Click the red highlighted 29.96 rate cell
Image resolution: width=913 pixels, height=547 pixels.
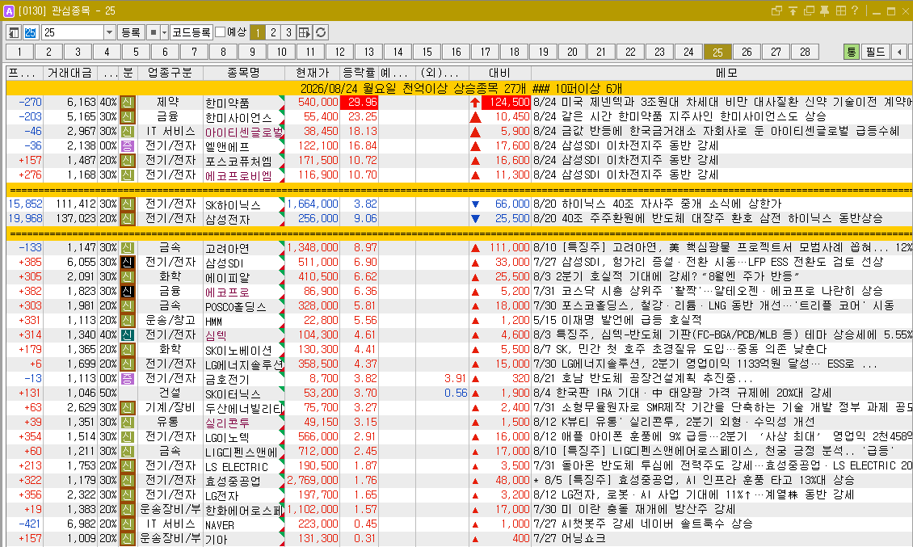pos(360,103)
